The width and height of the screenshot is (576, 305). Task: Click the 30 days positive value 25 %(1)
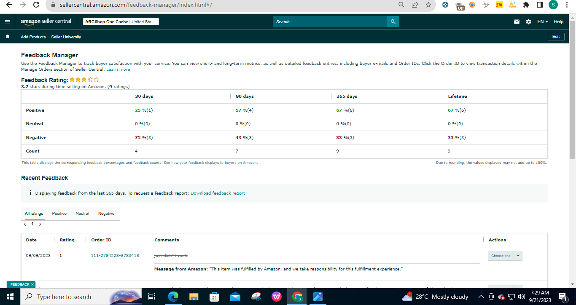coord(144,110)
